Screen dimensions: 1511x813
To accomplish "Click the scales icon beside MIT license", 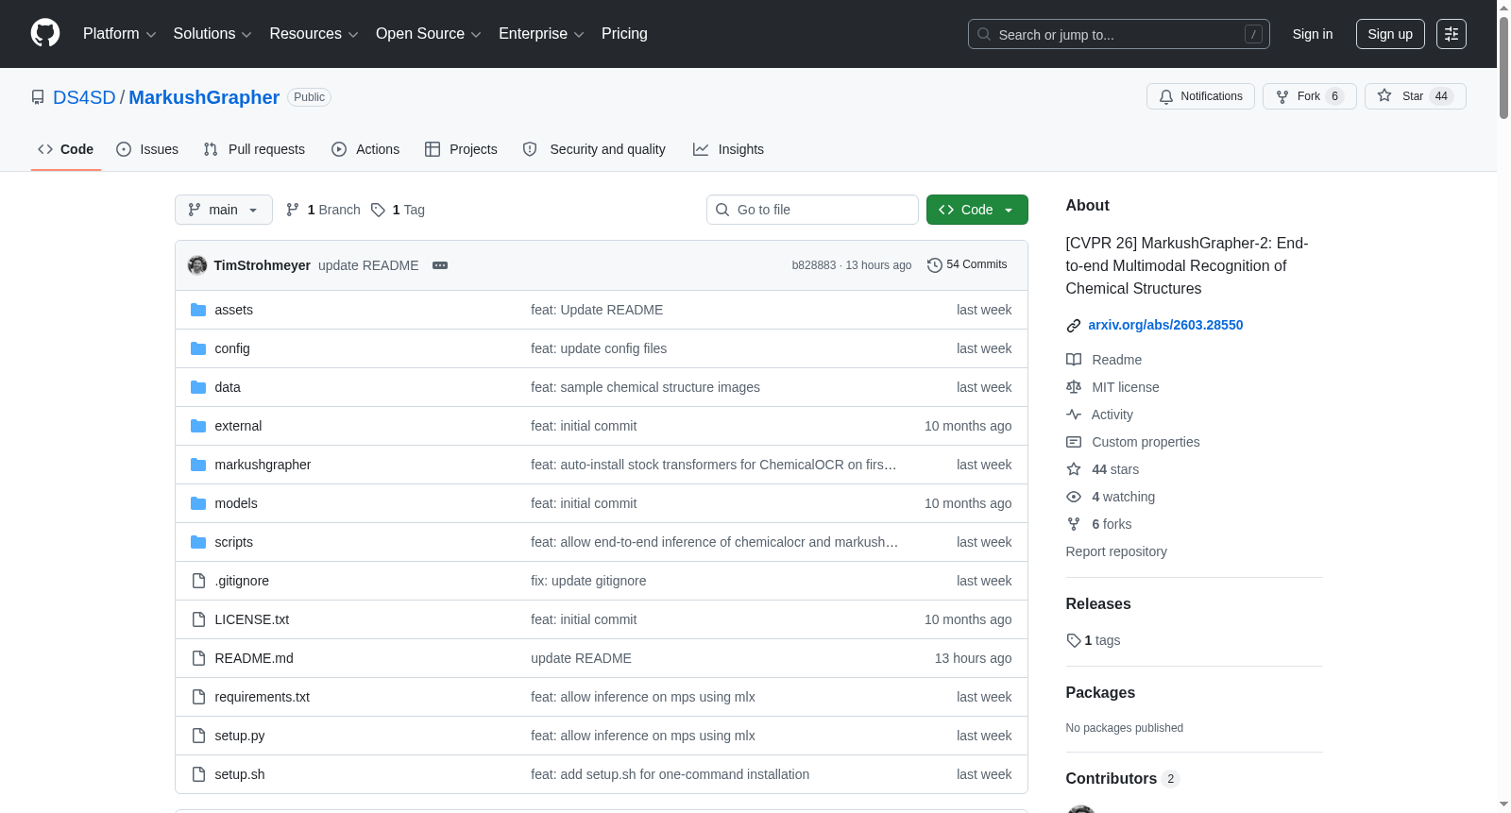I will (1074, 387).
